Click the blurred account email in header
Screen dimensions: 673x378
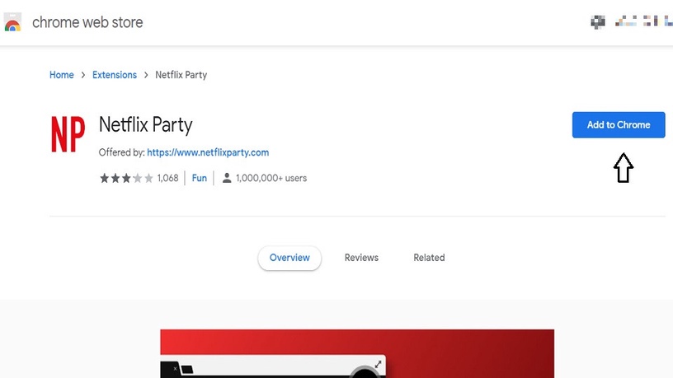point(644,21)
